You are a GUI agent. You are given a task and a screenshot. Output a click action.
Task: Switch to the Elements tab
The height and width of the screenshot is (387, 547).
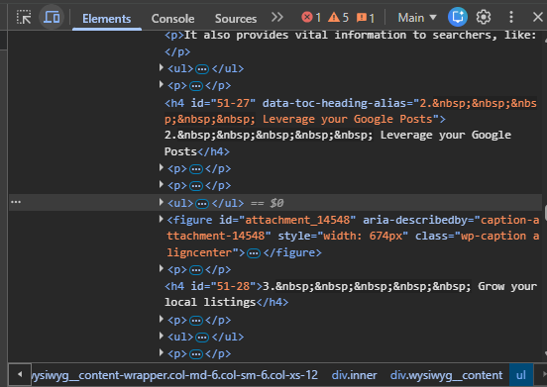click(107, 18)
